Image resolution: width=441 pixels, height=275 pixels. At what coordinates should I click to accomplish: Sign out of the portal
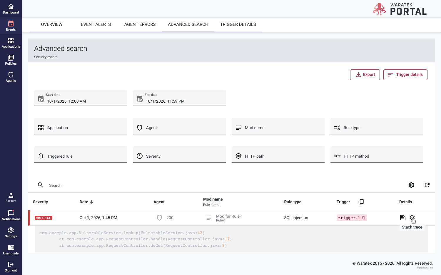point(11,266)
